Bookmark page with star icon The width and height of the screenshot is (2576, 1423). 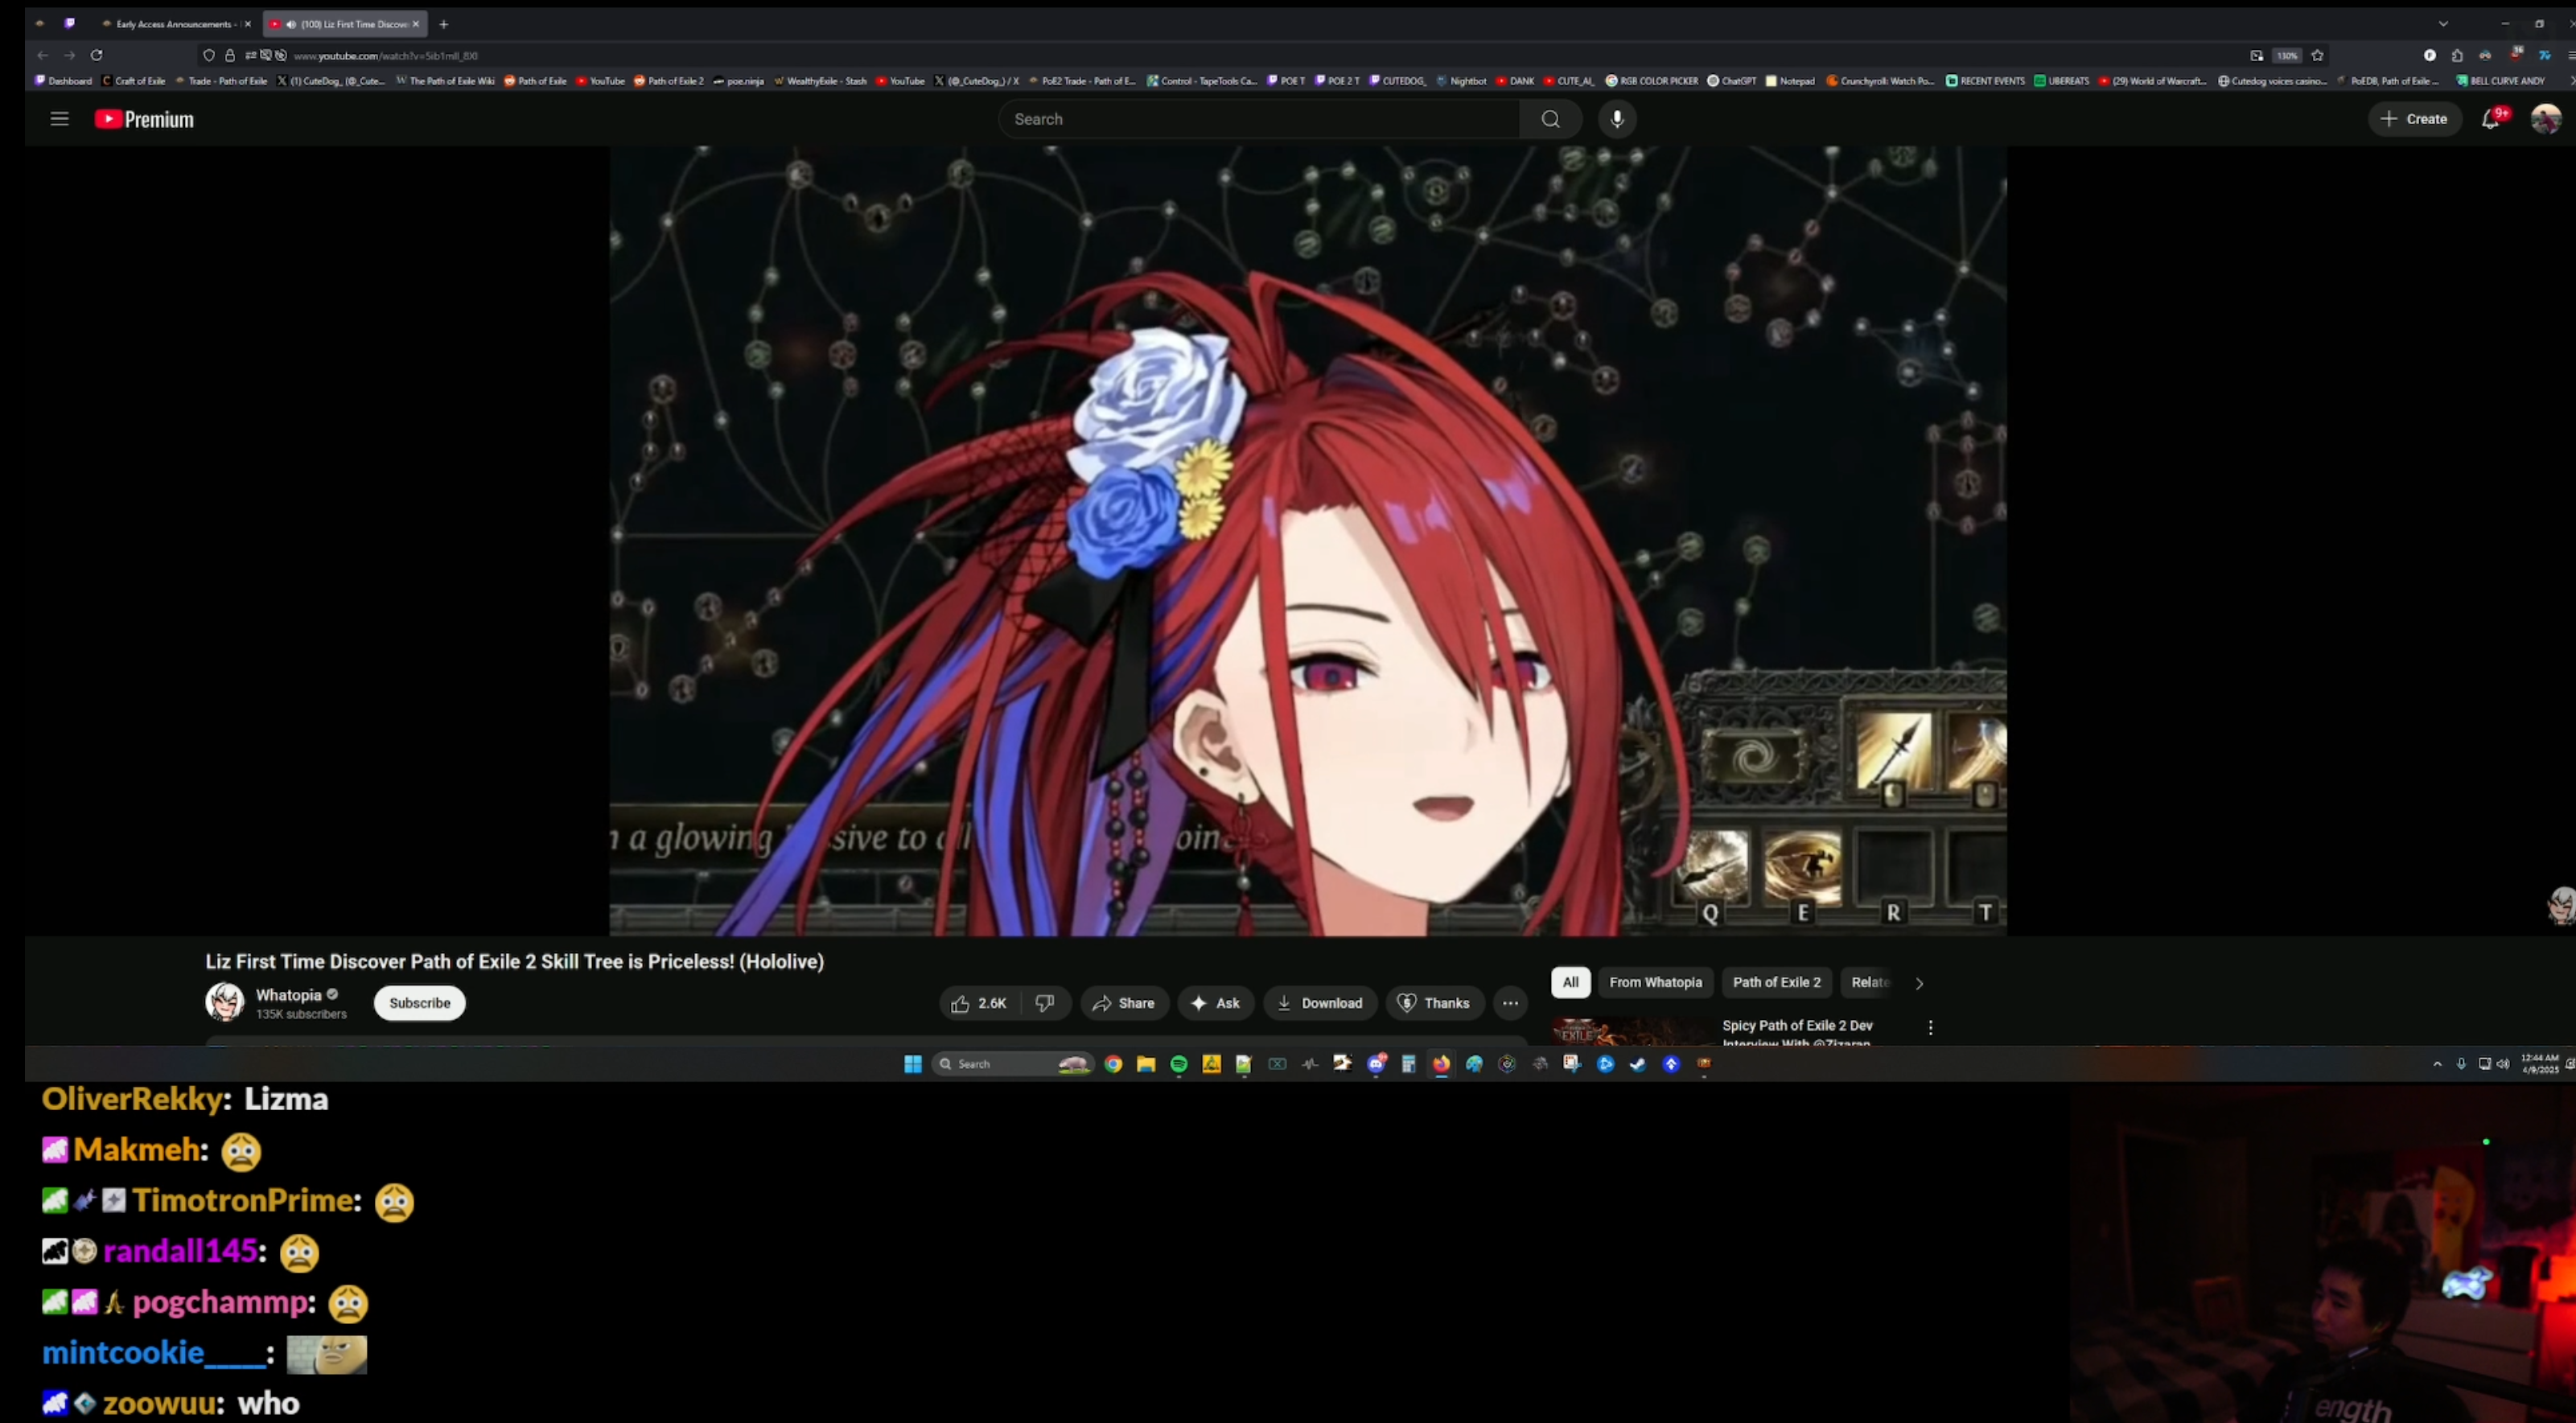(x=2317, y=56)
